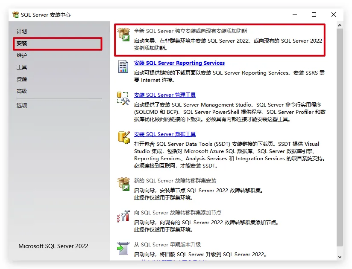Click the scrollbar up arrow

point(340,25)
